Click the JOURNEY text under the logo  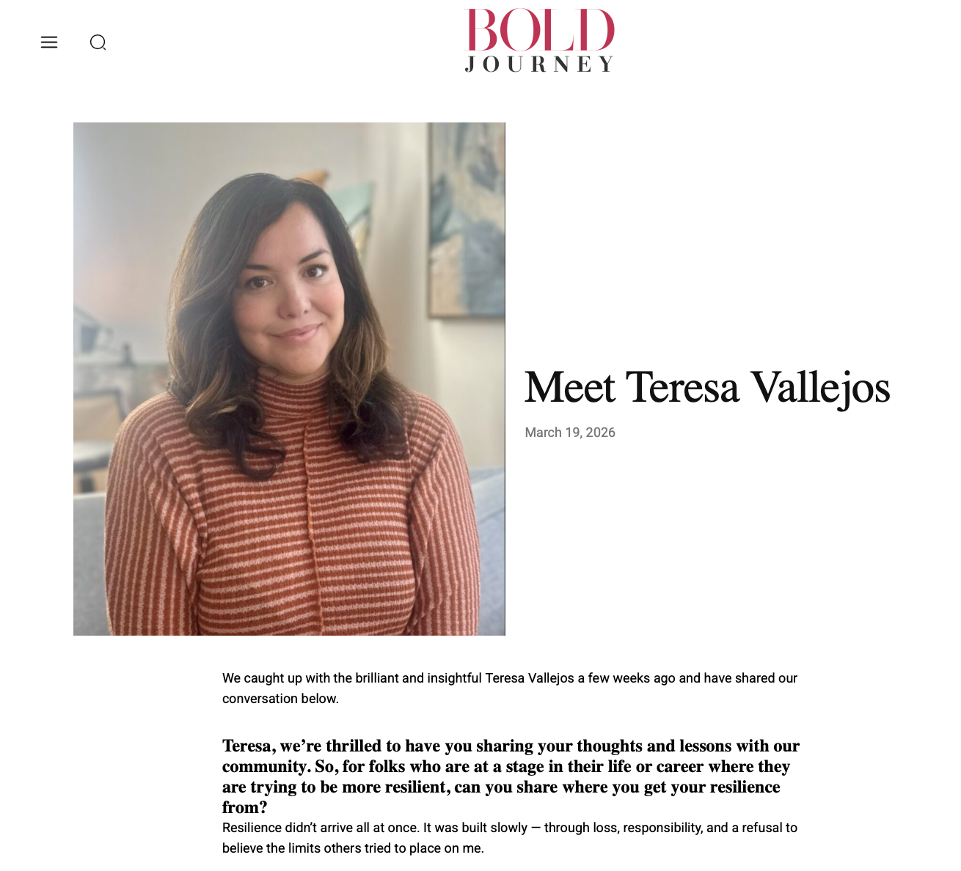(539, 65)
